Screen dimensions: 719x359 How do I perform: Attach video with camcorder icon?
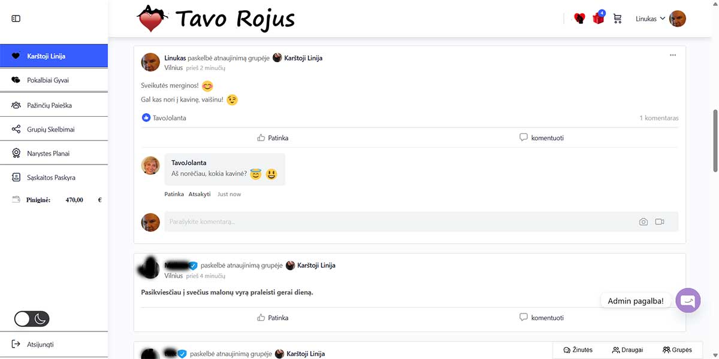(x=660, y=222)
